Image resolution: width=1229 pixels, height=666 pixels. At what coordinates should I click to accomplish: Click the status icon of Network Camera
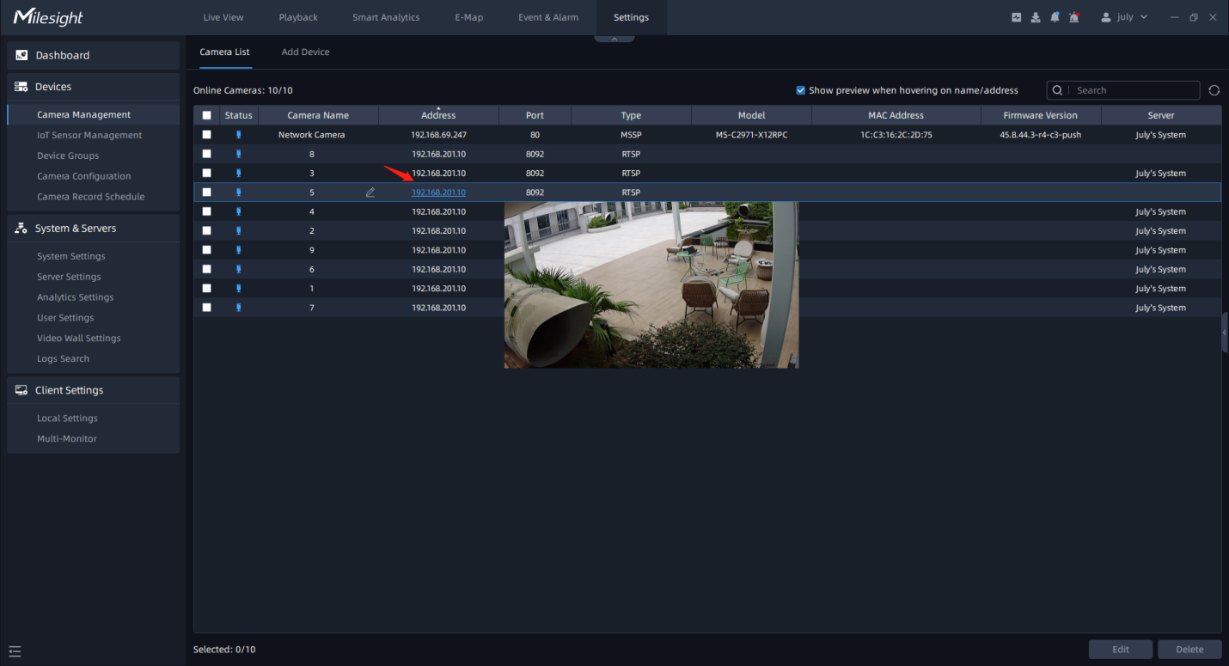[238, 135]
